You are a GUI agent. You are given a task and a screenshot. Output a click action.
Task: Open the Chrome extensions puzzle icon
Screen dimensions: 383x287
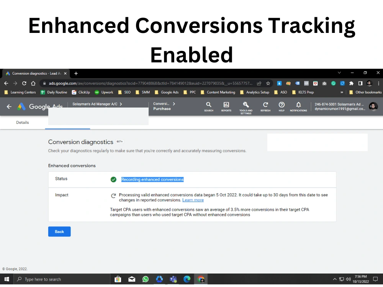pos(351,83)
